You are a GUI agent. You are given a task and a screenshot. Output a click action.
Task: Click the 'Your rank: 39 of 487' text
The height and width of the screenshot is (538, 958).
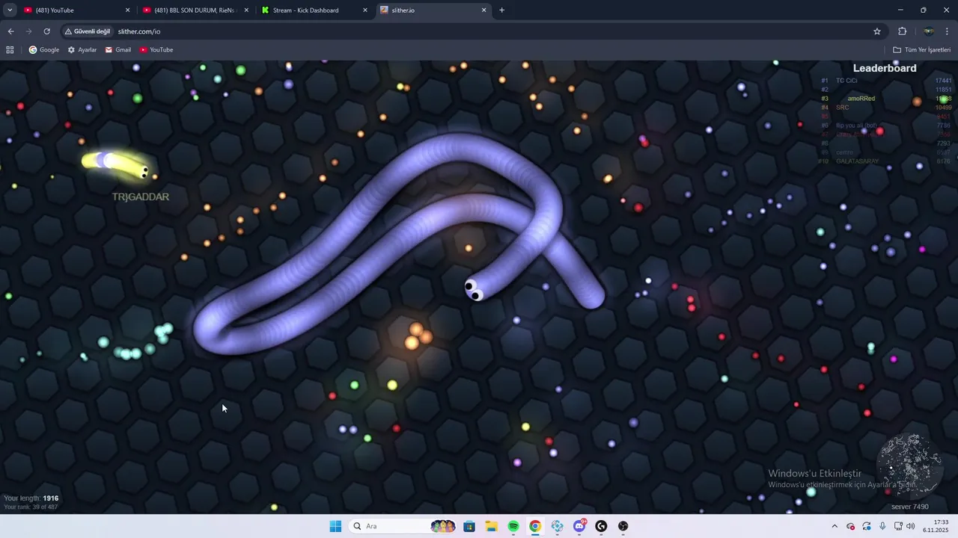tap(31, 507)
